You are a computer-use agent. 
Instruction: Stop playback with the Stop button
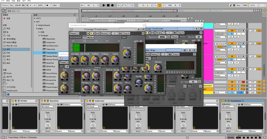pos(108,5)
